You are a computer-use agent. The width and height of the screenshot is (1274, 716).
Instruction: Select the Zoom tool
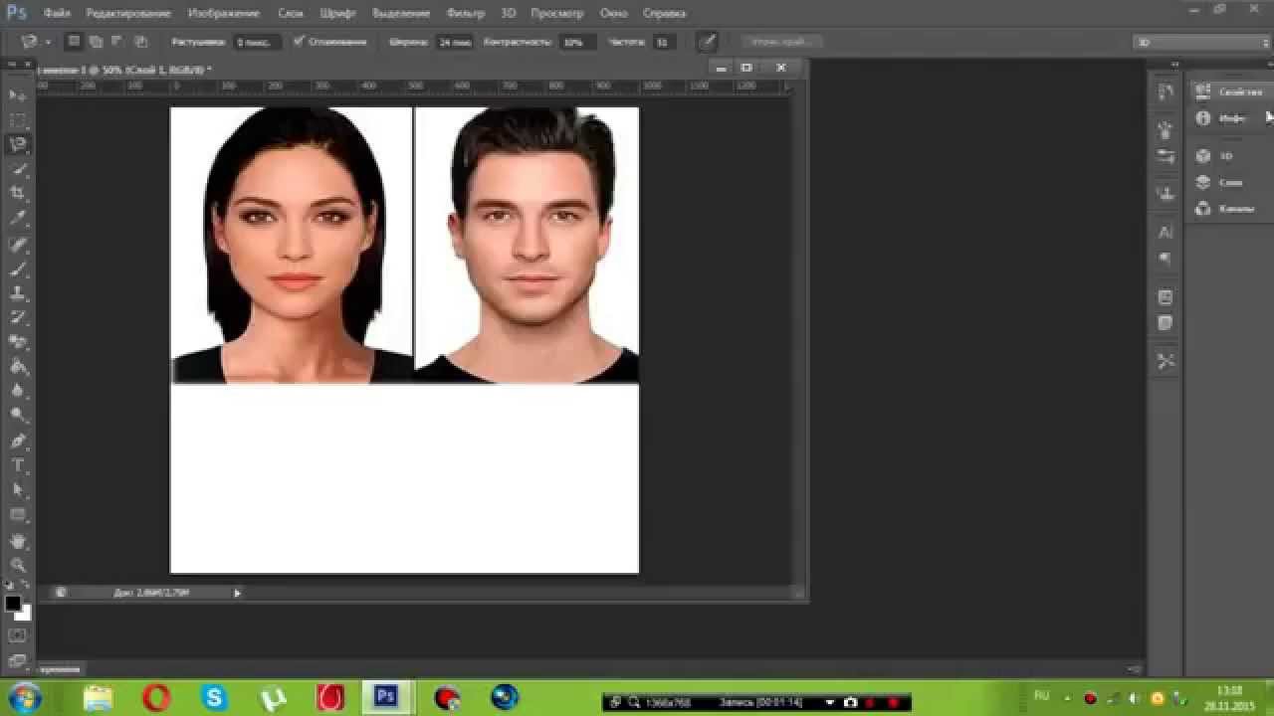(x=18, y=565)
